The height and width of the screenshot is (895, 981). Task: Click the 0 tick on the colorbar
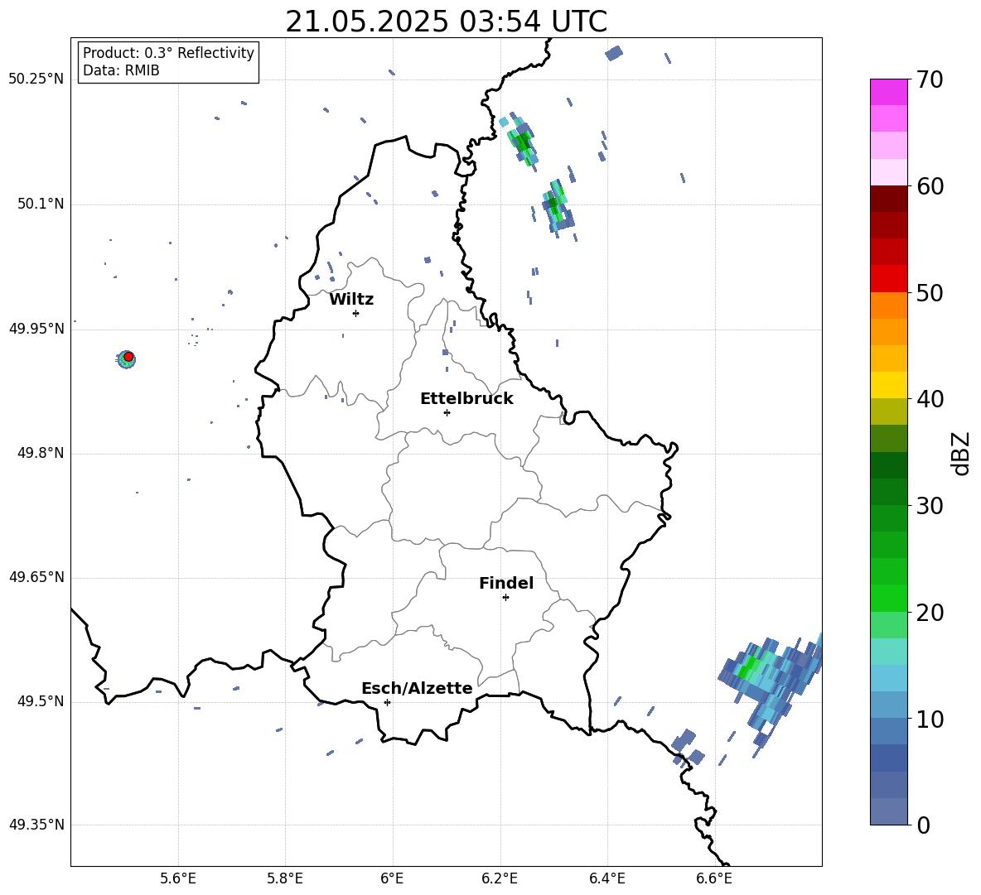(923, 825)
